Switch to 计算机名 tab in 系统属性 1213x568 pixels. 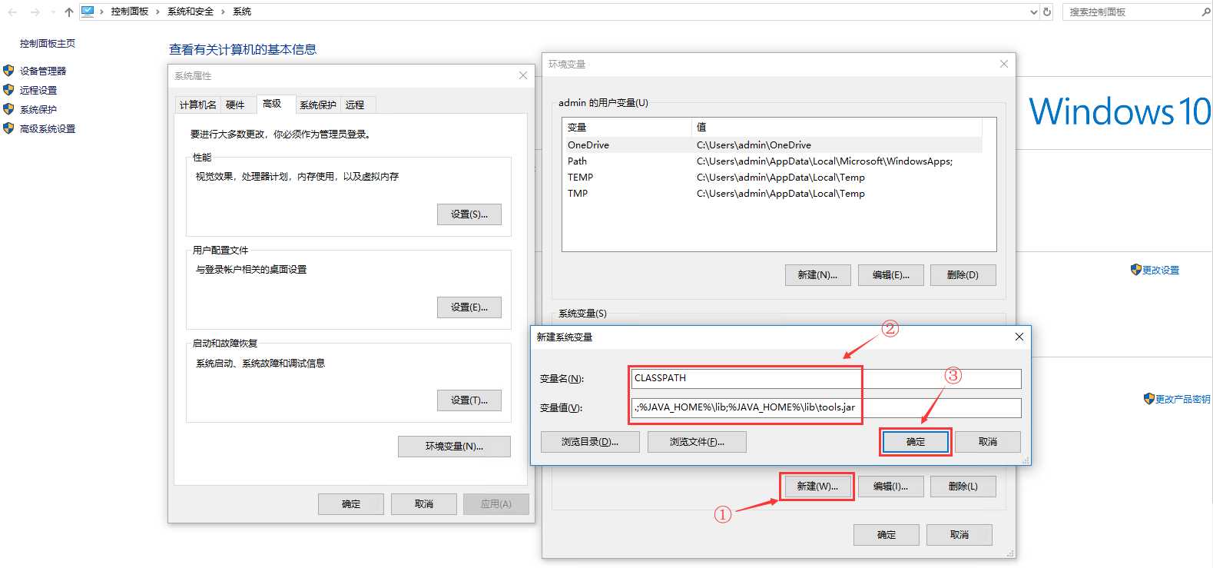[198, 105]
